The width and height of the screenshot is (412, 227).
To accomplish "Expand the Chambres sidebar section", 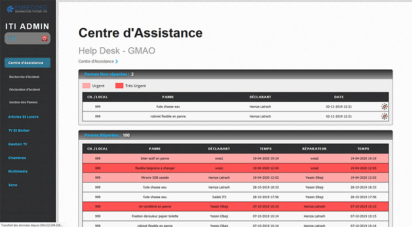I will pos(17,158).
